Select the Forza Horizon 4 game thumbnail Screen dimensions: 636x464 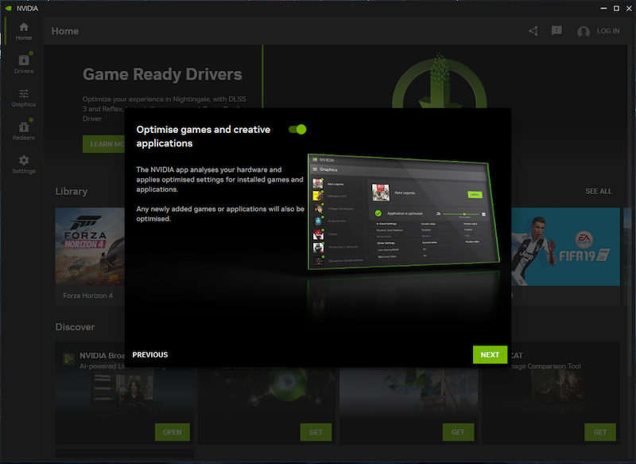90,247
